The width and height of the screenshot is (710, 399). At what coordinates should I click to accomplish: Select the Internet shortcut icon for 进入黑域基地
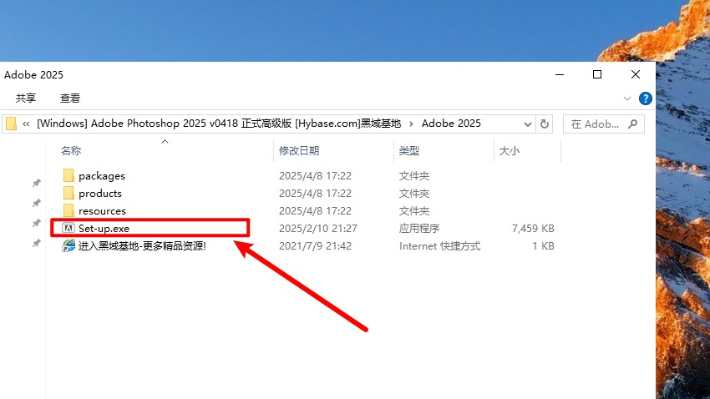68,245
